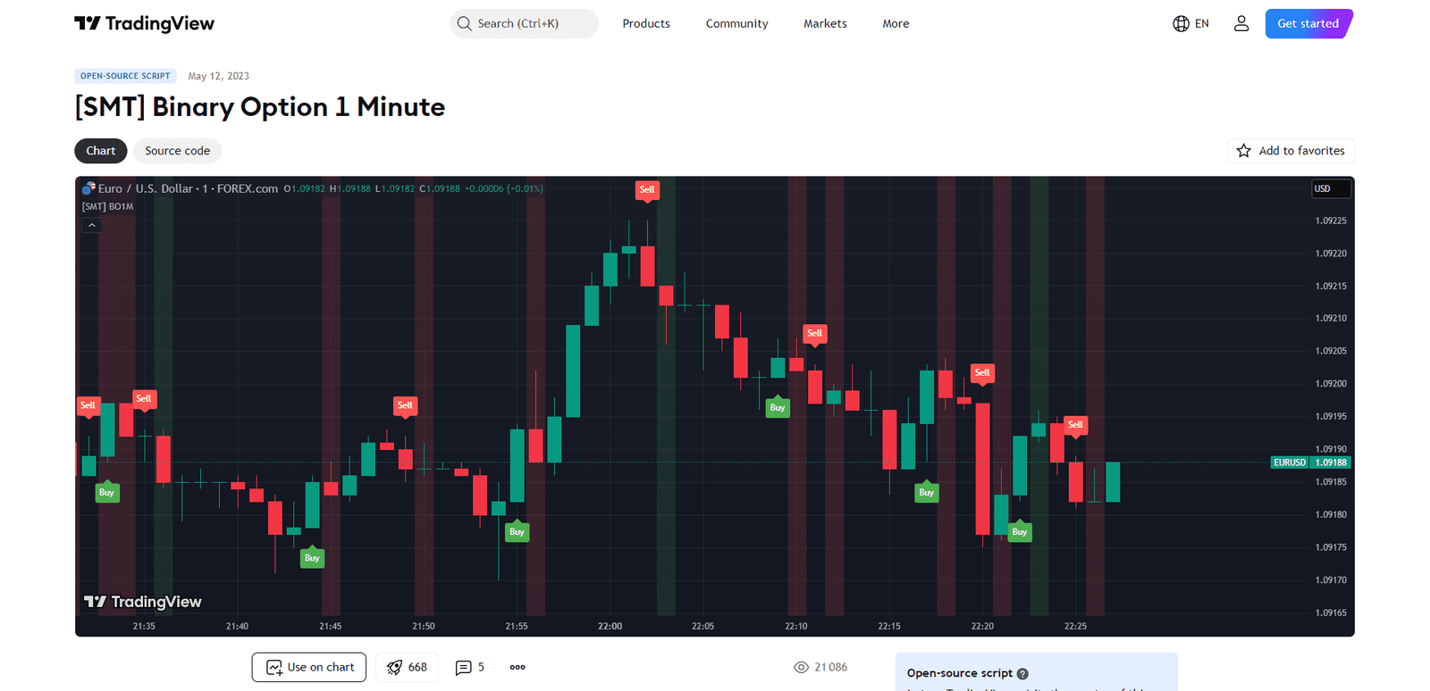Boost the script via rocket icon

coord(394,667)
